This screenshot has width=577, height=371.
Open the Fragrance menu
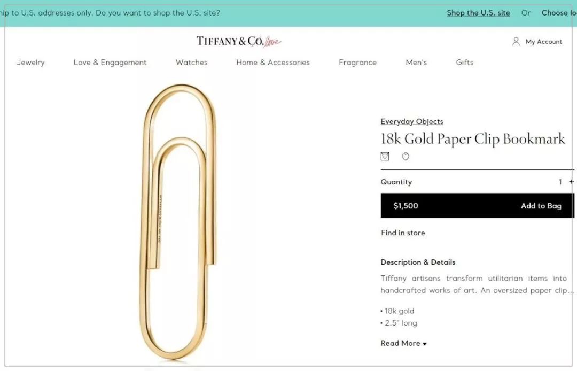click(357, 63)
